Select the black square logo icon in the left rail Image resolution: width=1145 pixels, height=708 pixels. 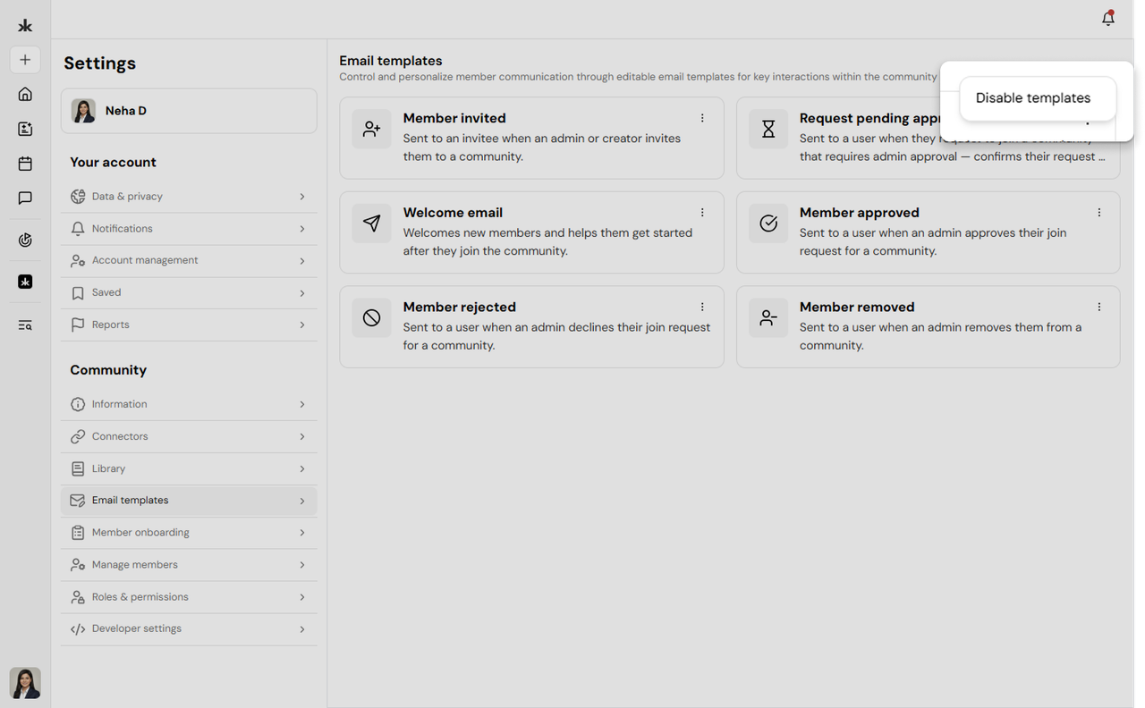pos(25,282)
